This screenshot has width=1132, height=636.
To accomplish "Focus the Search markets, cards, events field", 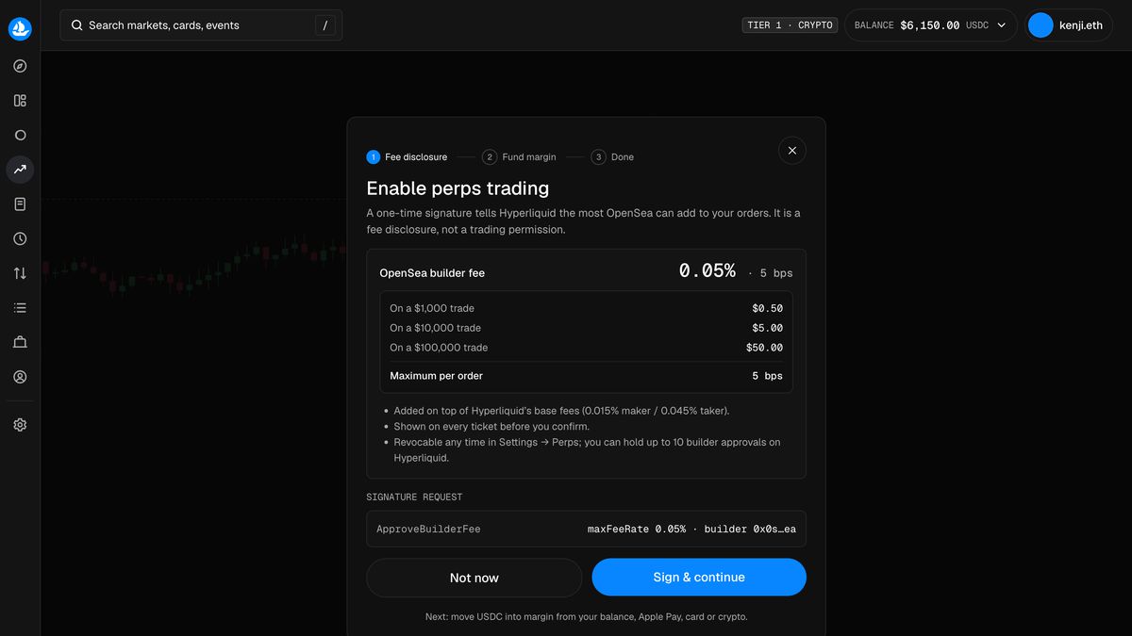I will [201, 25].
